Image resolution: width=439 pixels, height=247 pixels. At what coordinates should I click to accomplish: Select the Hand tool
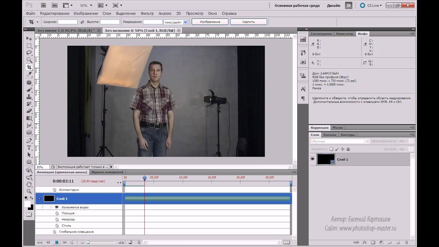click(29, 185)
